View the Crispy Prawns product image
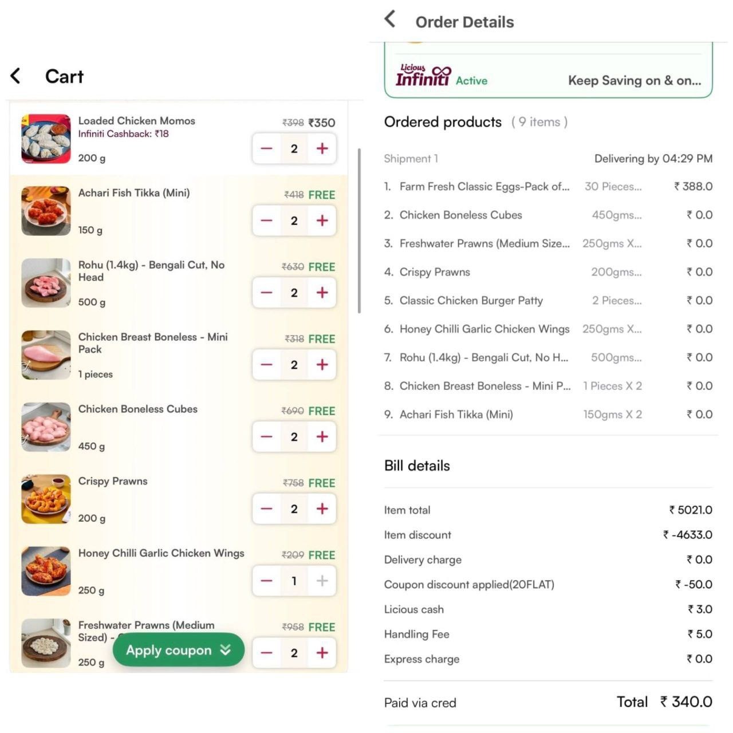 pos(46,499)
